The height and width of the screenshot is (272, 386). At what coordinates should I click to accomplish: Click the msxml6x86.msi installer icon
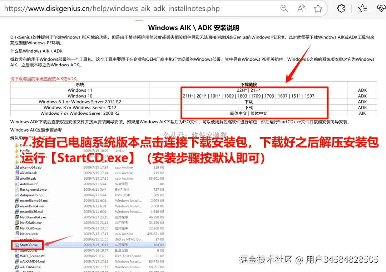coord(17,211)
